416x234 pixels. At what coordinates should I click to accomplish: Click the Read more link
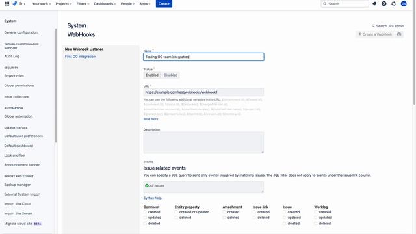[x=151, y=119]
